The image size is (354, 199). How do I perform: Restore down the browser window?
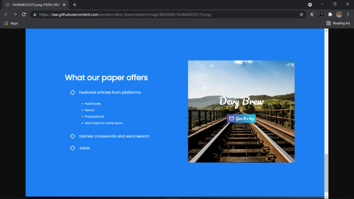[335, 4]
